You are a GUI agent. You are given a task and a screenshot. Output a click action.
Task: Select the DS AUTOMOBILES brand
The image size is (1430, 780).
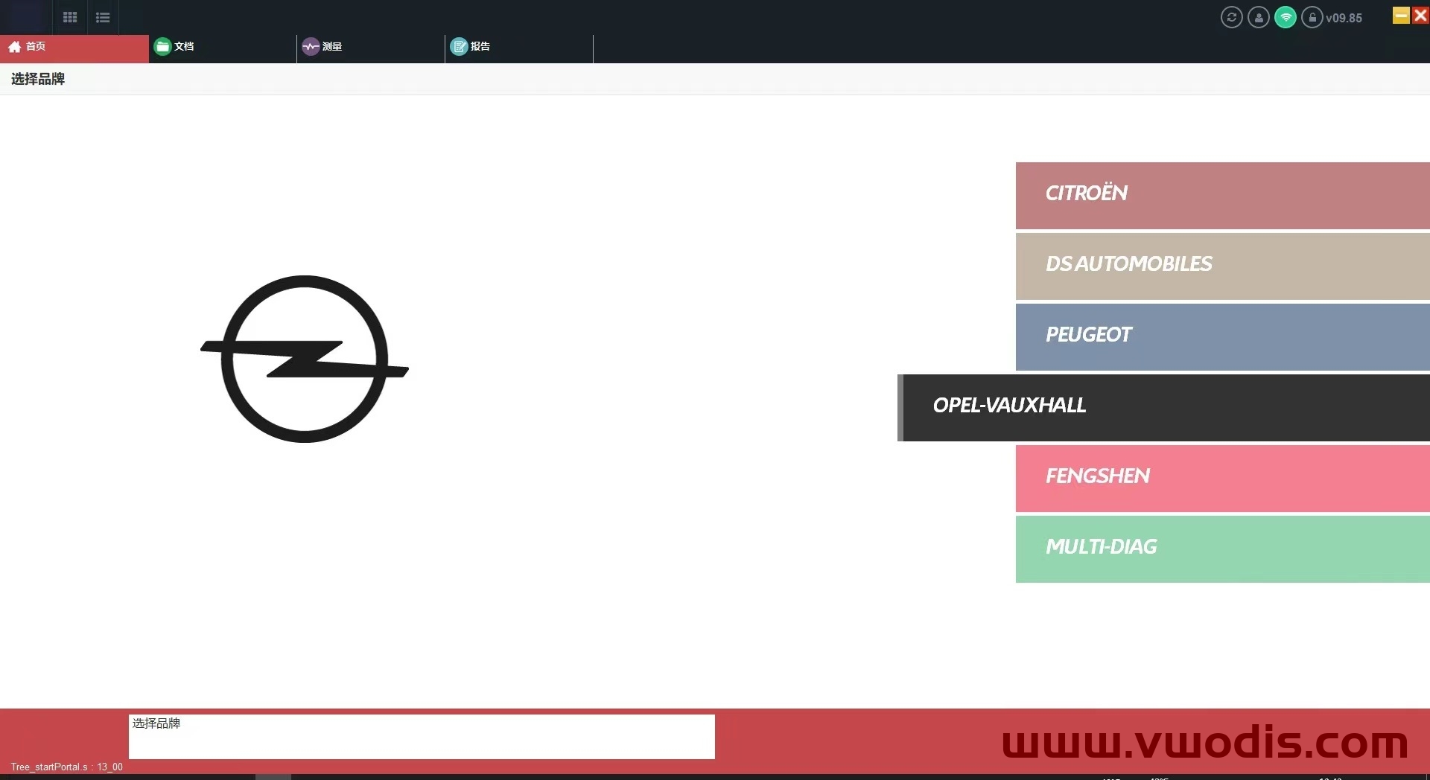click(1223, 266)
